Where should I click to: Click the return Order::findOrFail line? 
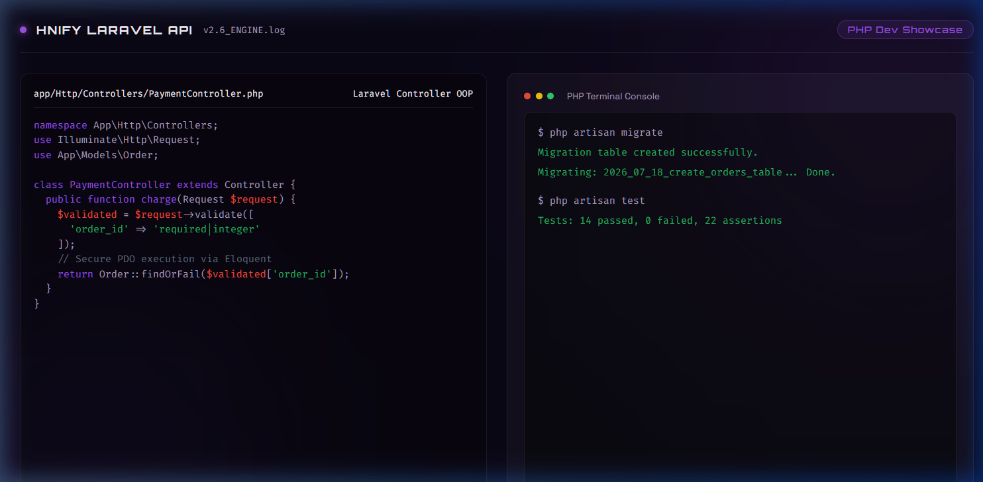(x=203, y=274)
